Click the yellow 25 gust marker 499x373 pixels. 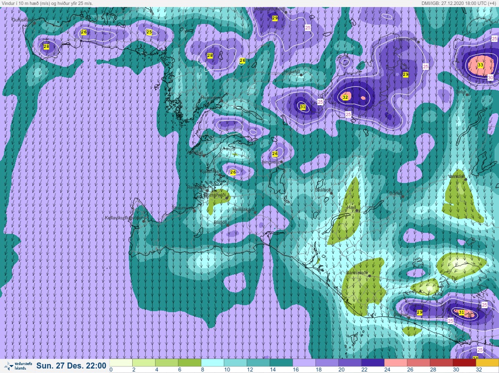tap(149, 32)
